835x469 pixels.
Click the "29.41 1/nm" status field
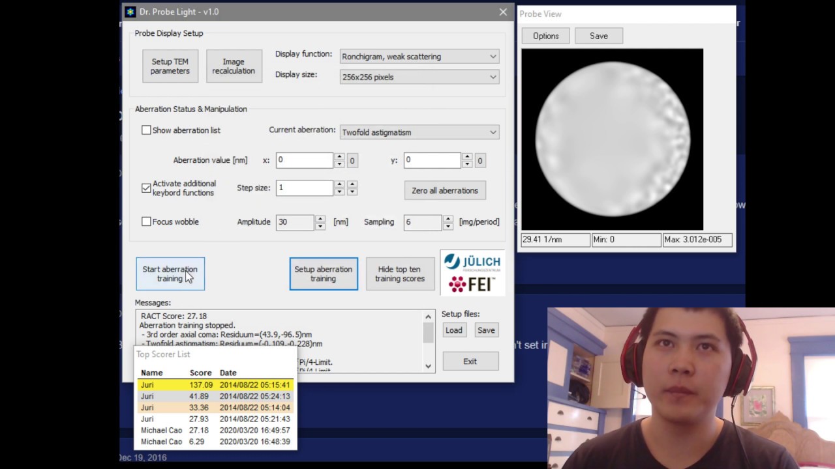555,240
